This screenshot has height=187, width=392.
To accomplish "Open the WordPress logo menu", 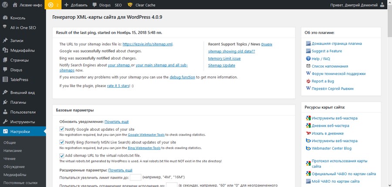I will (5, 5).
